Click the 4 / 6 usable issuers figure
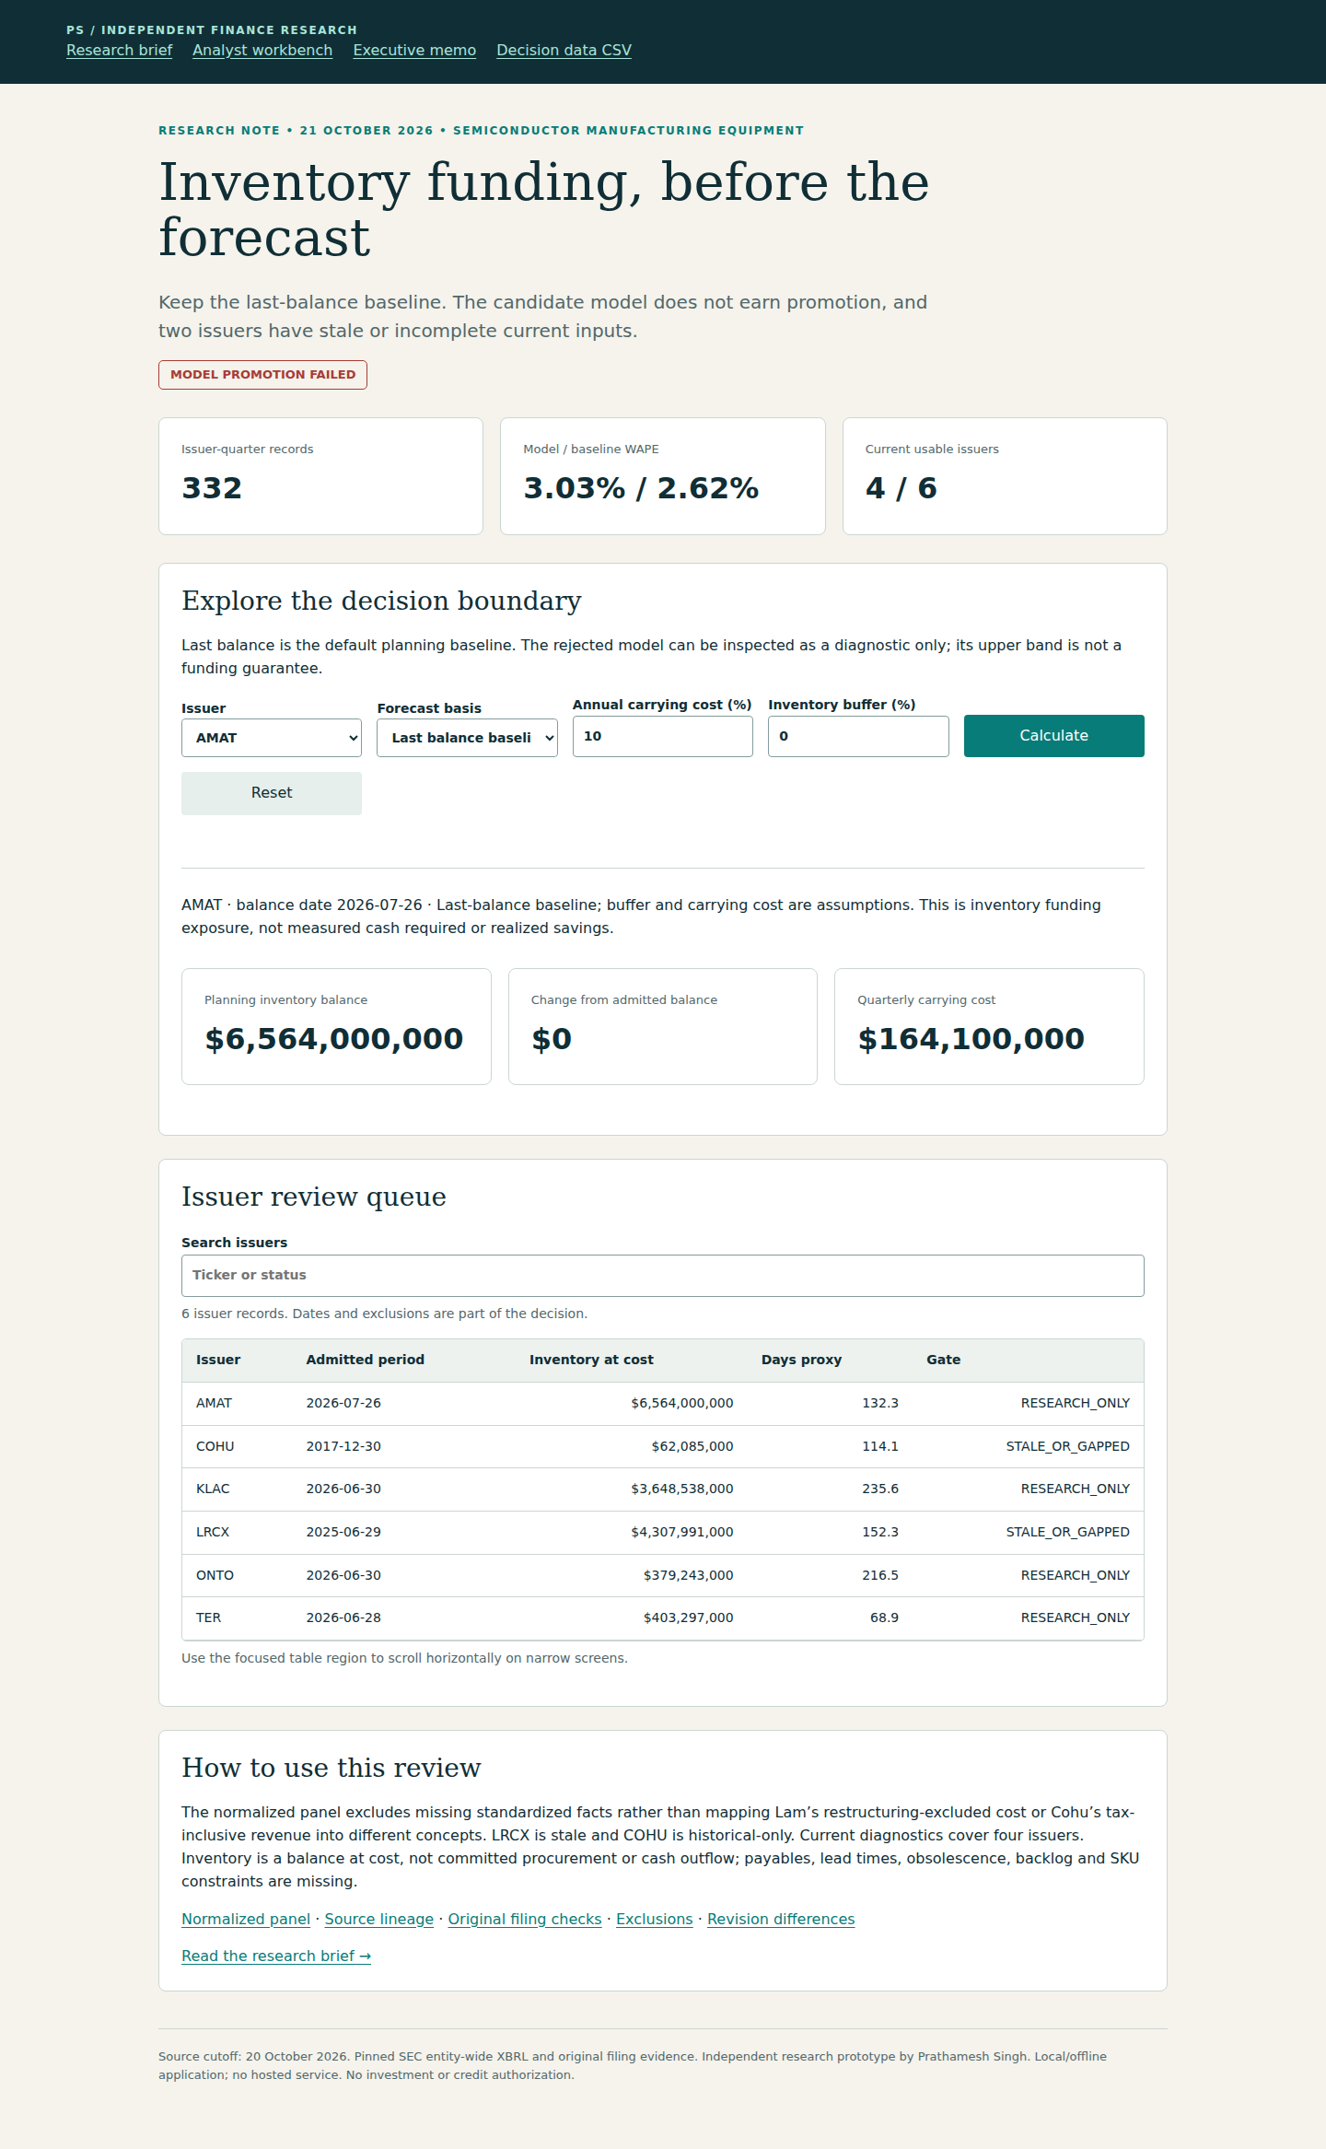 (901, 489)
